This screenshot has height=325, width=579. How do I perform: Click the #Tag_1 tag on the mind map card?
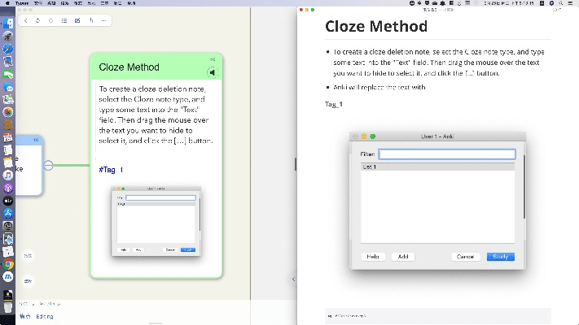click(x=111, y=169)
